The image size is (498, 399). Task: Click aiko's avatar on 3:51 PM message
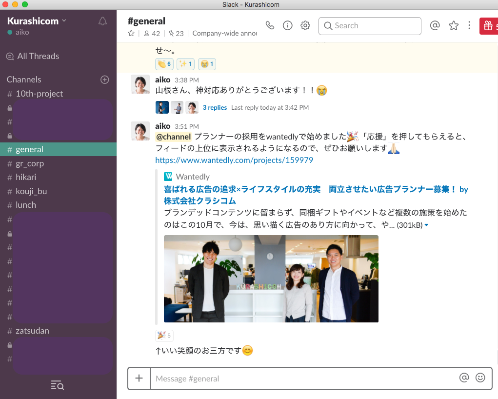click(x=140, y=131)
